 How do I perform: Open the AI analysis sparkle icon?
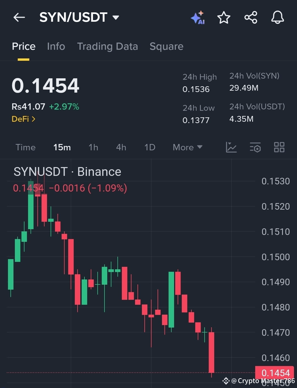(x=198, y=18)
